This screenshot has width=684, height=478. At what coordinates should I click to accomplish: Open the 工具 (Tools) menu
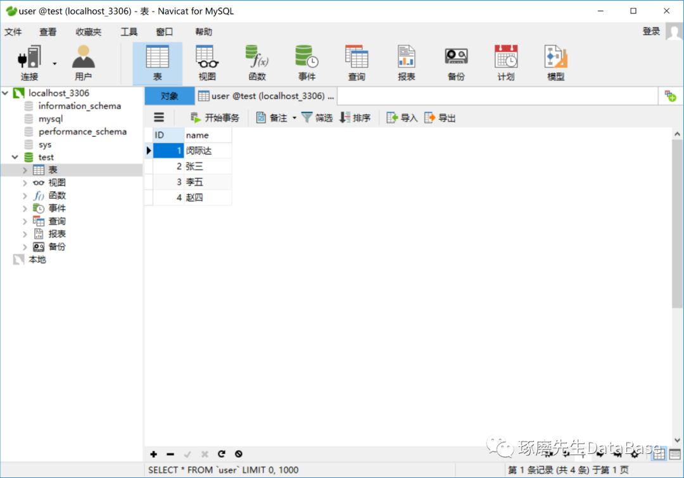click(x=129, y=32)
